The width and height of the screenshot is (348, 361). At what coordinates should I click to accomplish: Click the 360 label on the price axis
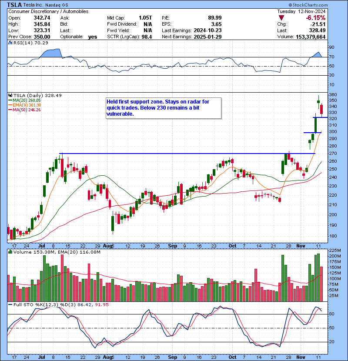(333, 95)
